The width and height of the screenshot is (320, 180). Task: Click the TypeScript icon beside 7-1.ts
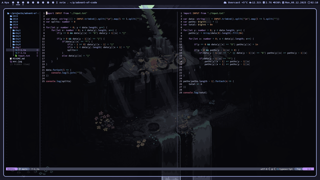point(16,50)
